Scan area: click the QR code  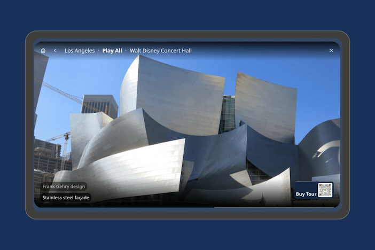[325, 190]
